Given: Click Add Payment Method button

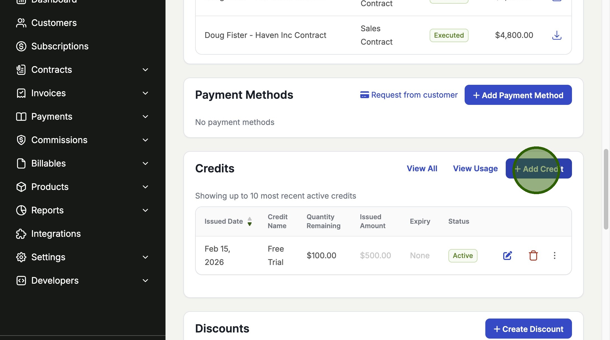Looking at the screenshot, I should click(518, 95).
